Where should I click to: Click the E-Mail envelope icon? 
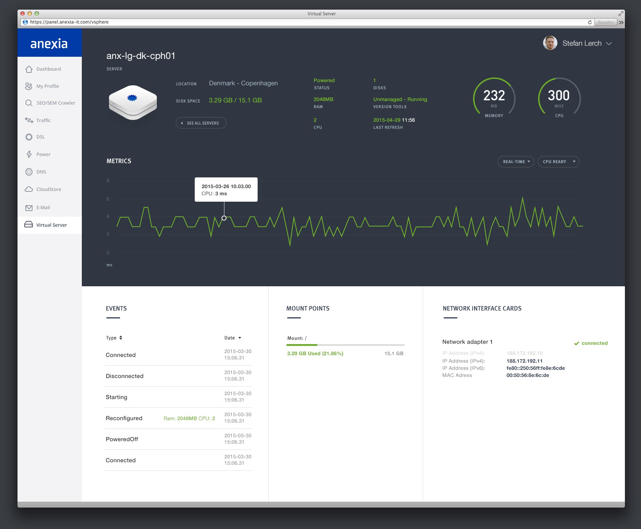[x=29, y=208]
